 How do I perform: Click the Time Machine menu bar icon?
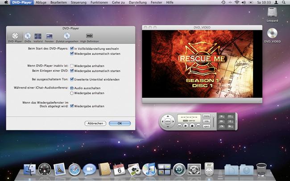(224, 2)
